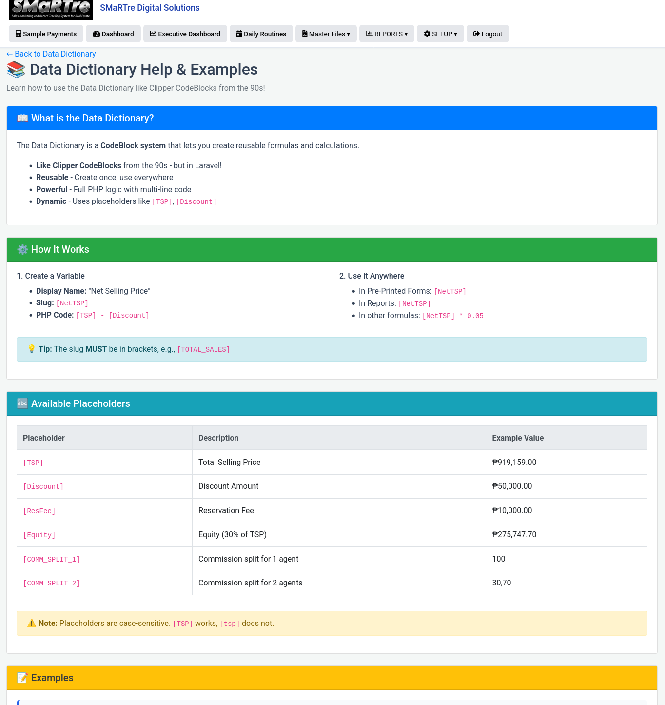
Task: Click the [TOTAL_SALES] code in the Tip
Action: [x=203, y=349]
